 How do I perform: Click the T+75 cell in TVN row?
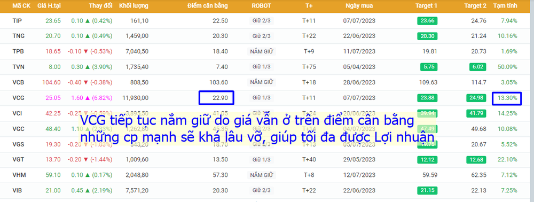[309, 67]
